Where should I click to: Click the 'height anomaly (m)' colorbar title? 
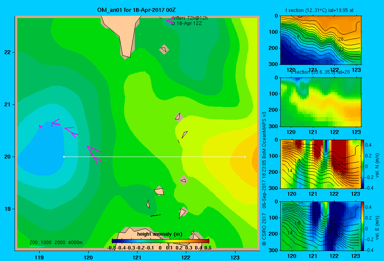point(160,234)
